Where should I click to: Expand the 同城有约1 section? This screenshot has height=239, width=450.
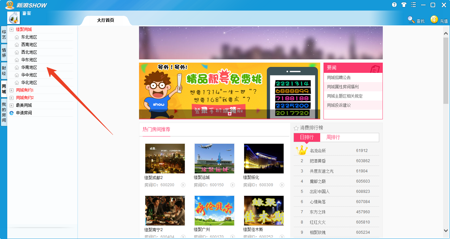point(11,90)
